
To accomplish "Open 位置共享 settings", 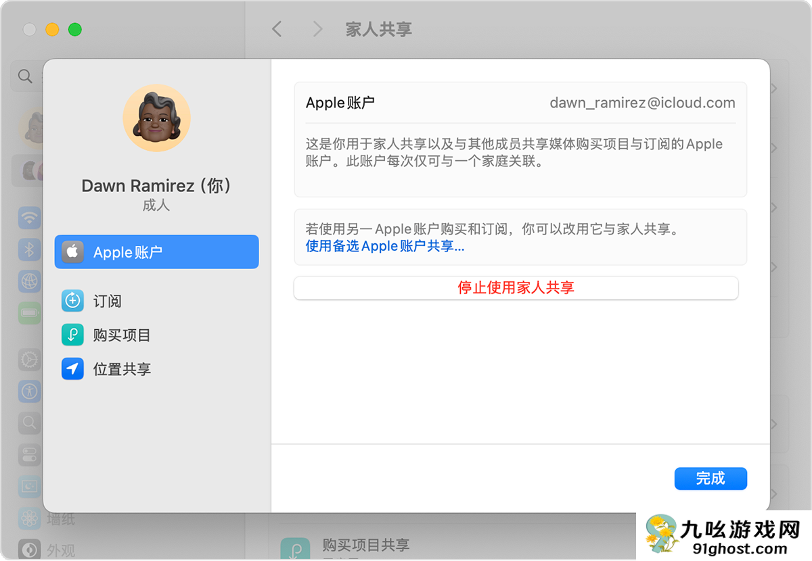I will point(122,369).
